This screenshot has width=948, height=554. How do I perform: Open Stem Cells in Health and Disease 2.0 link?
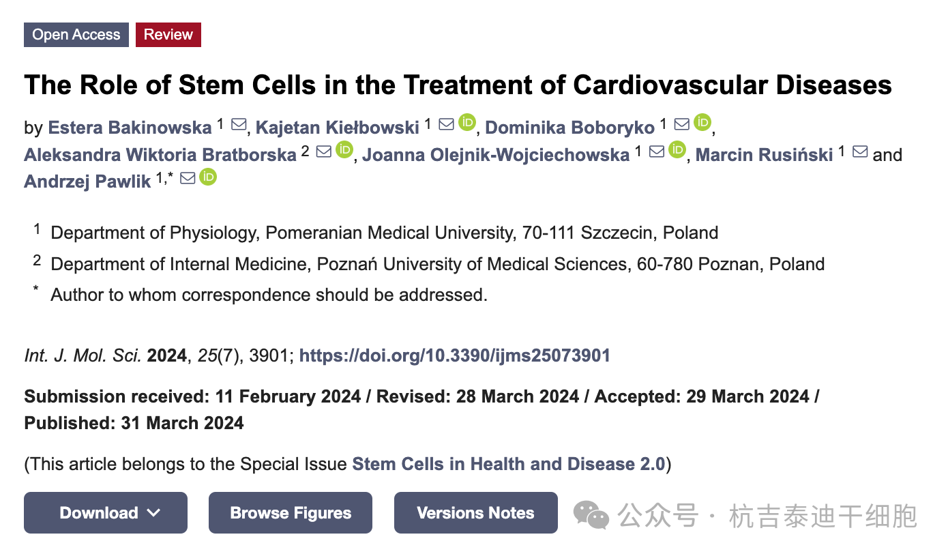pyautogui.click(x=508, y=465)
